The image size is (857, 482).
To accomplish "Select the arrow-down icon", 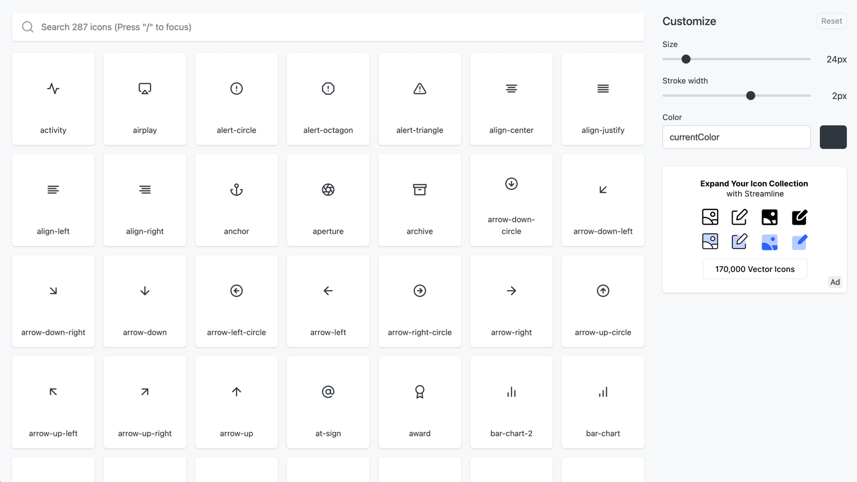I will (x=145, y=301).
